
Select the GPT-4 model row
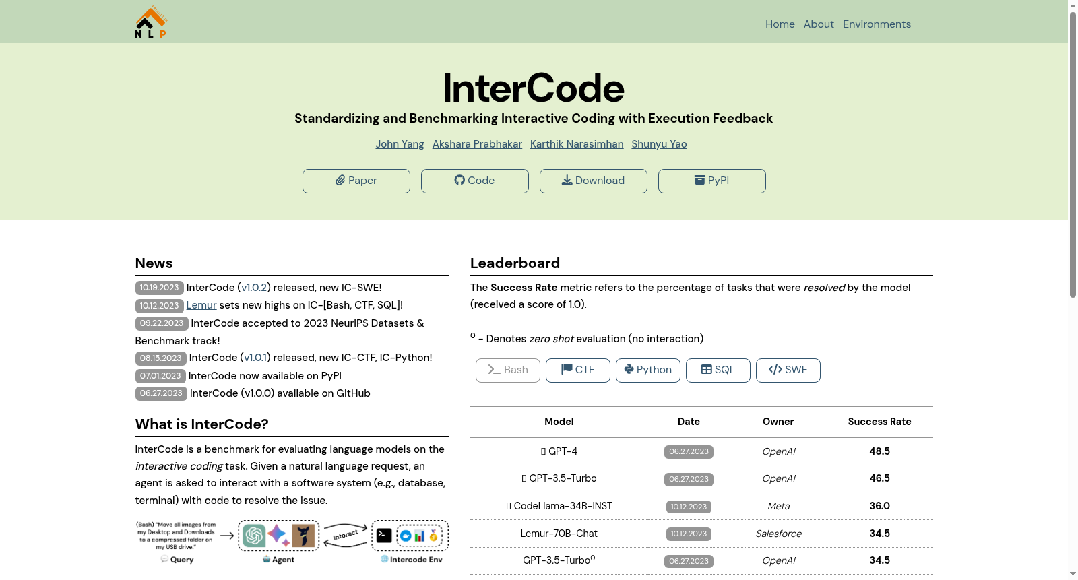pos(701,451)
